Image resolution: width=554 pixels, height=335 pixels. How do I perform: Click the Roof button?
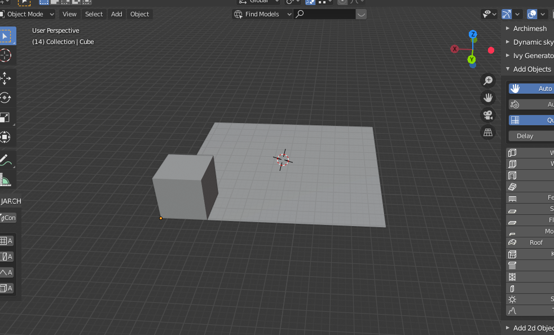point(531,243)
